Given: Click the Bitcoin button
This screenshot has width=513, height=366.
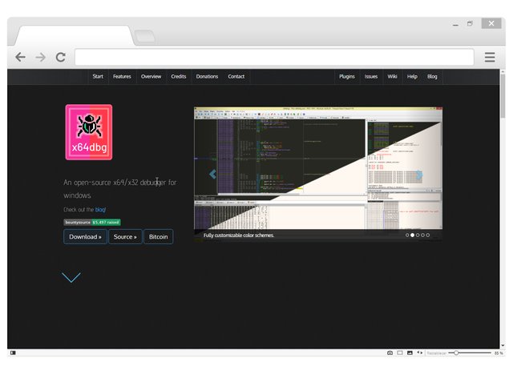Looking at the screenshot, I should (x=159, y=236).
